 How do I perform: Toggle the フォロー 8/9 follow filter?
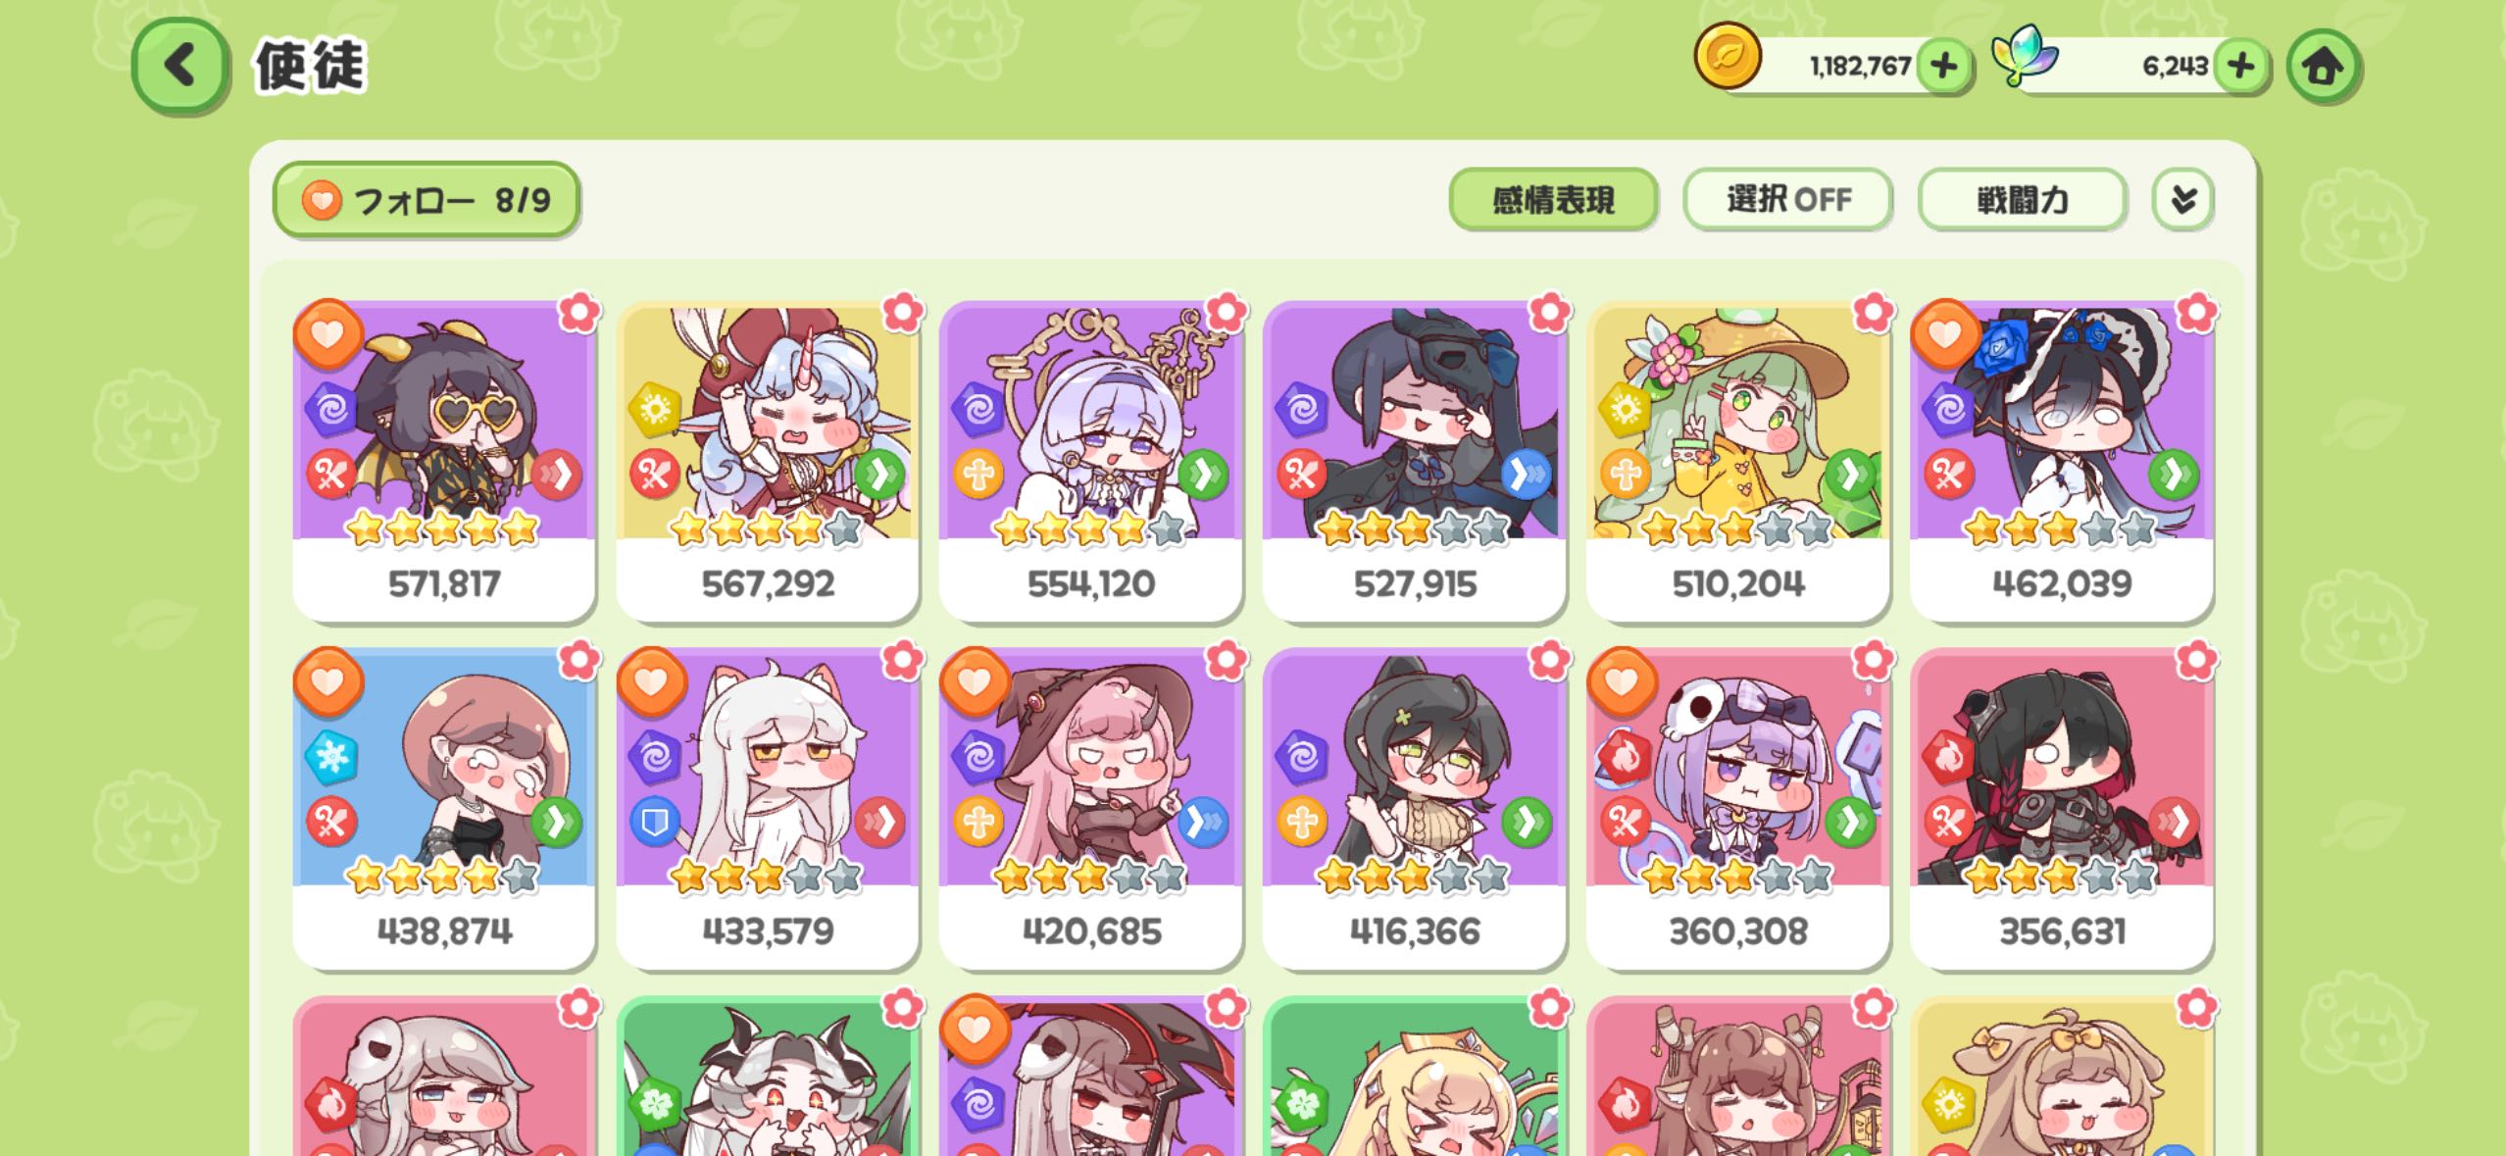pyautogui.click(x=426, y=200)
